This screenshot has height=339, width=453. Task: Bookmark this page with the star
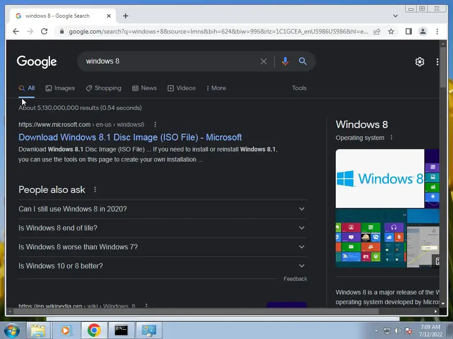pos(391,31)
